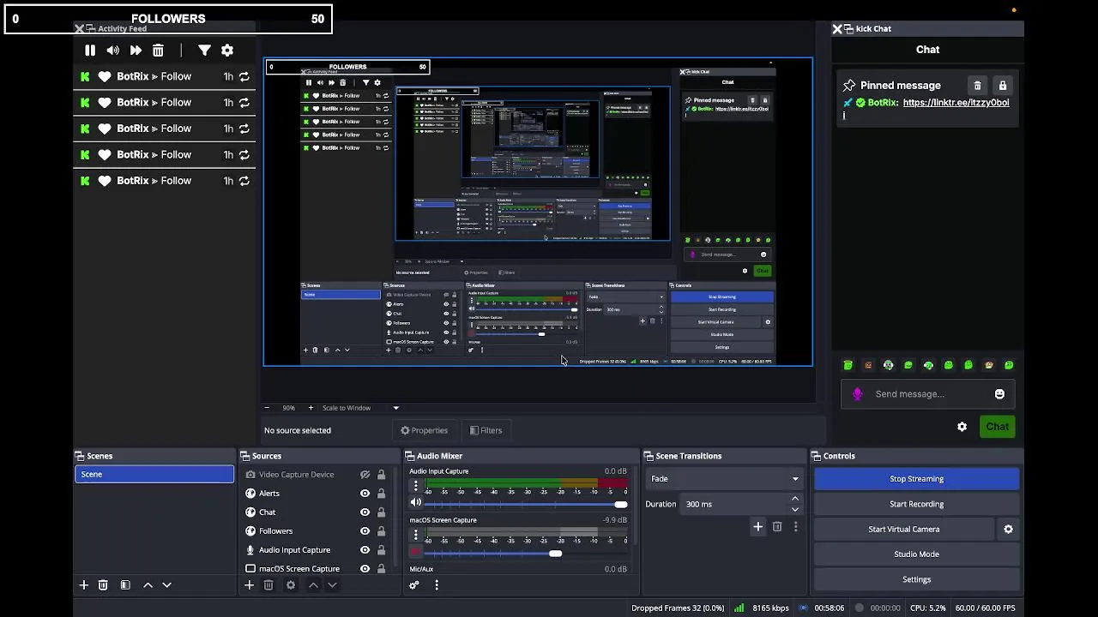Open Activity Feed settings gear
Screen dimensions: 1098x617
[227, 51]
